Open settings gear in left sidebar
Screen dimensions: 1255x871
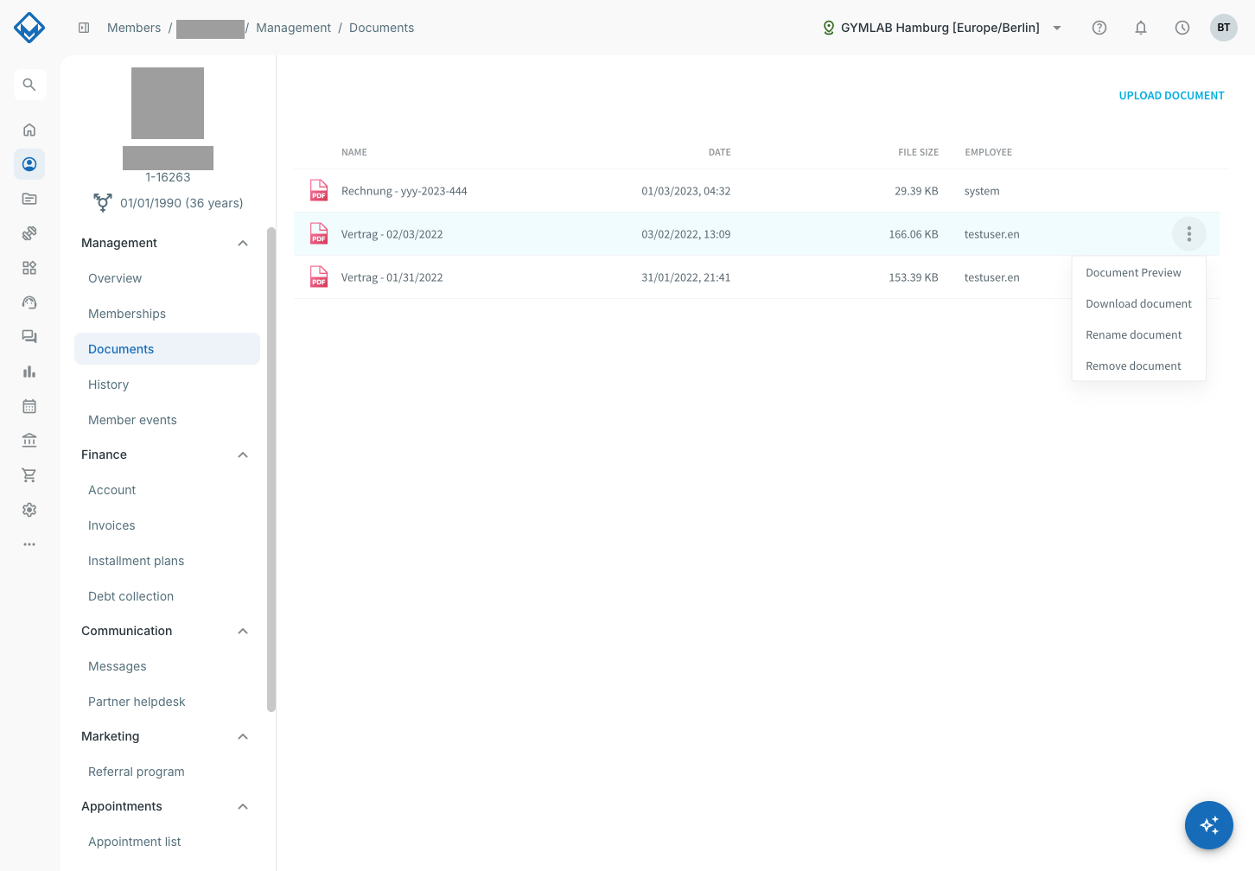pos(29,510)
